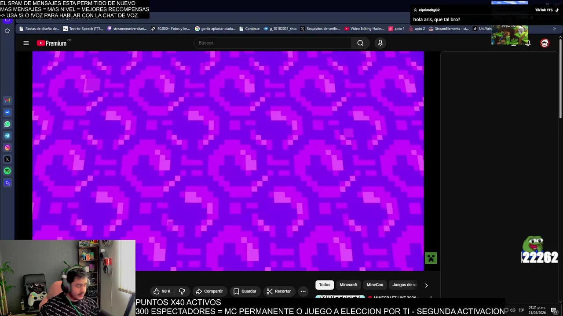Open the apto 2 bookmark
The image size is (563, 316).
tap(417, 29)
